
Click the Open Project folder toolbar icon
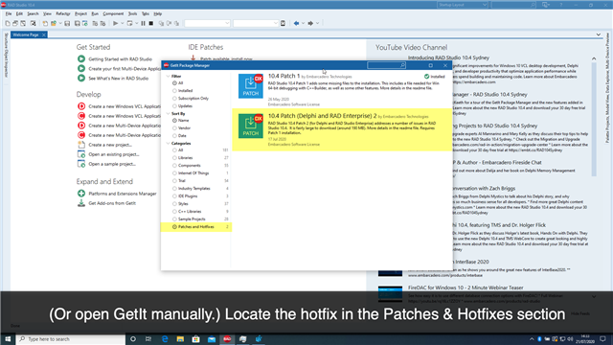[54, 23]
